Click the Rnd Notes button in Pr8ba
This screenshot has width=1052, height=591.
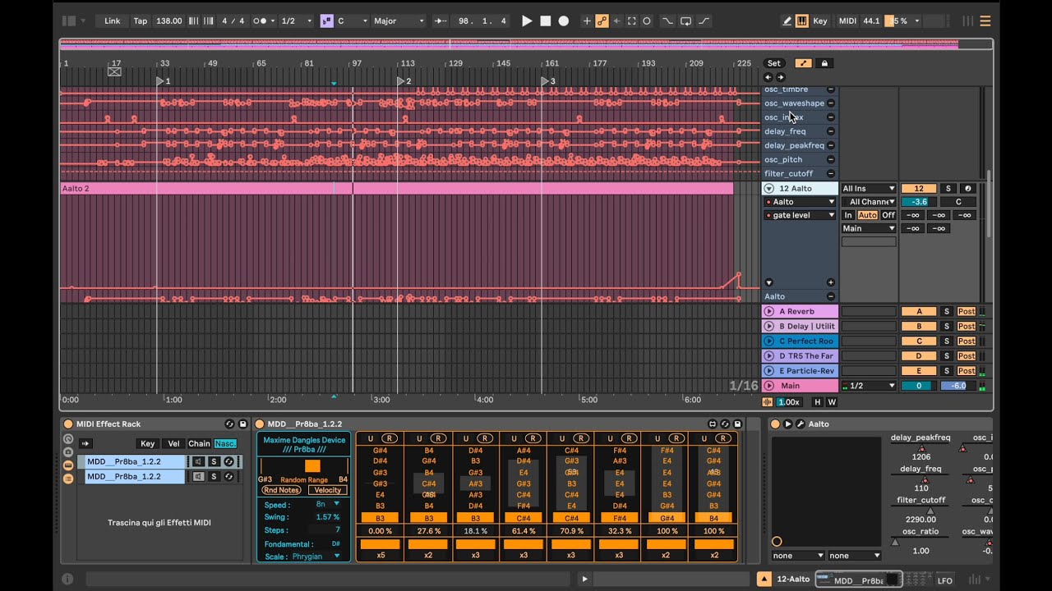click(x=281, y=490)
